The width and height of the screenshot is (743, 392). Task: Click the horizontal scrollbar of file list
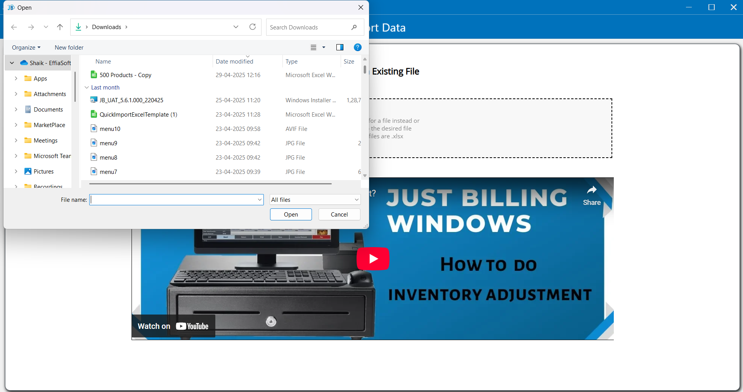coord(210,184)
